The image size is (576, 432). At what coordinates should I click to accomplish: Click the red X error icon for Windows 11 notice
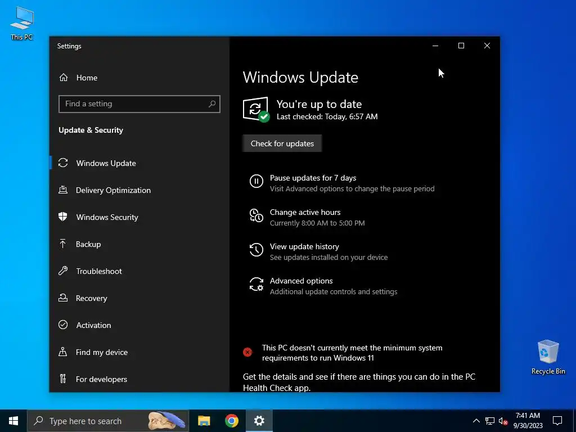[247, 352]
